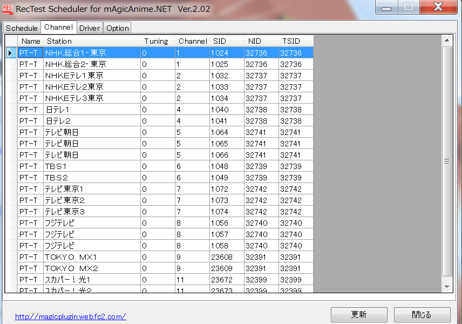Click the RecTest app icon in title bar

[8, 9]
